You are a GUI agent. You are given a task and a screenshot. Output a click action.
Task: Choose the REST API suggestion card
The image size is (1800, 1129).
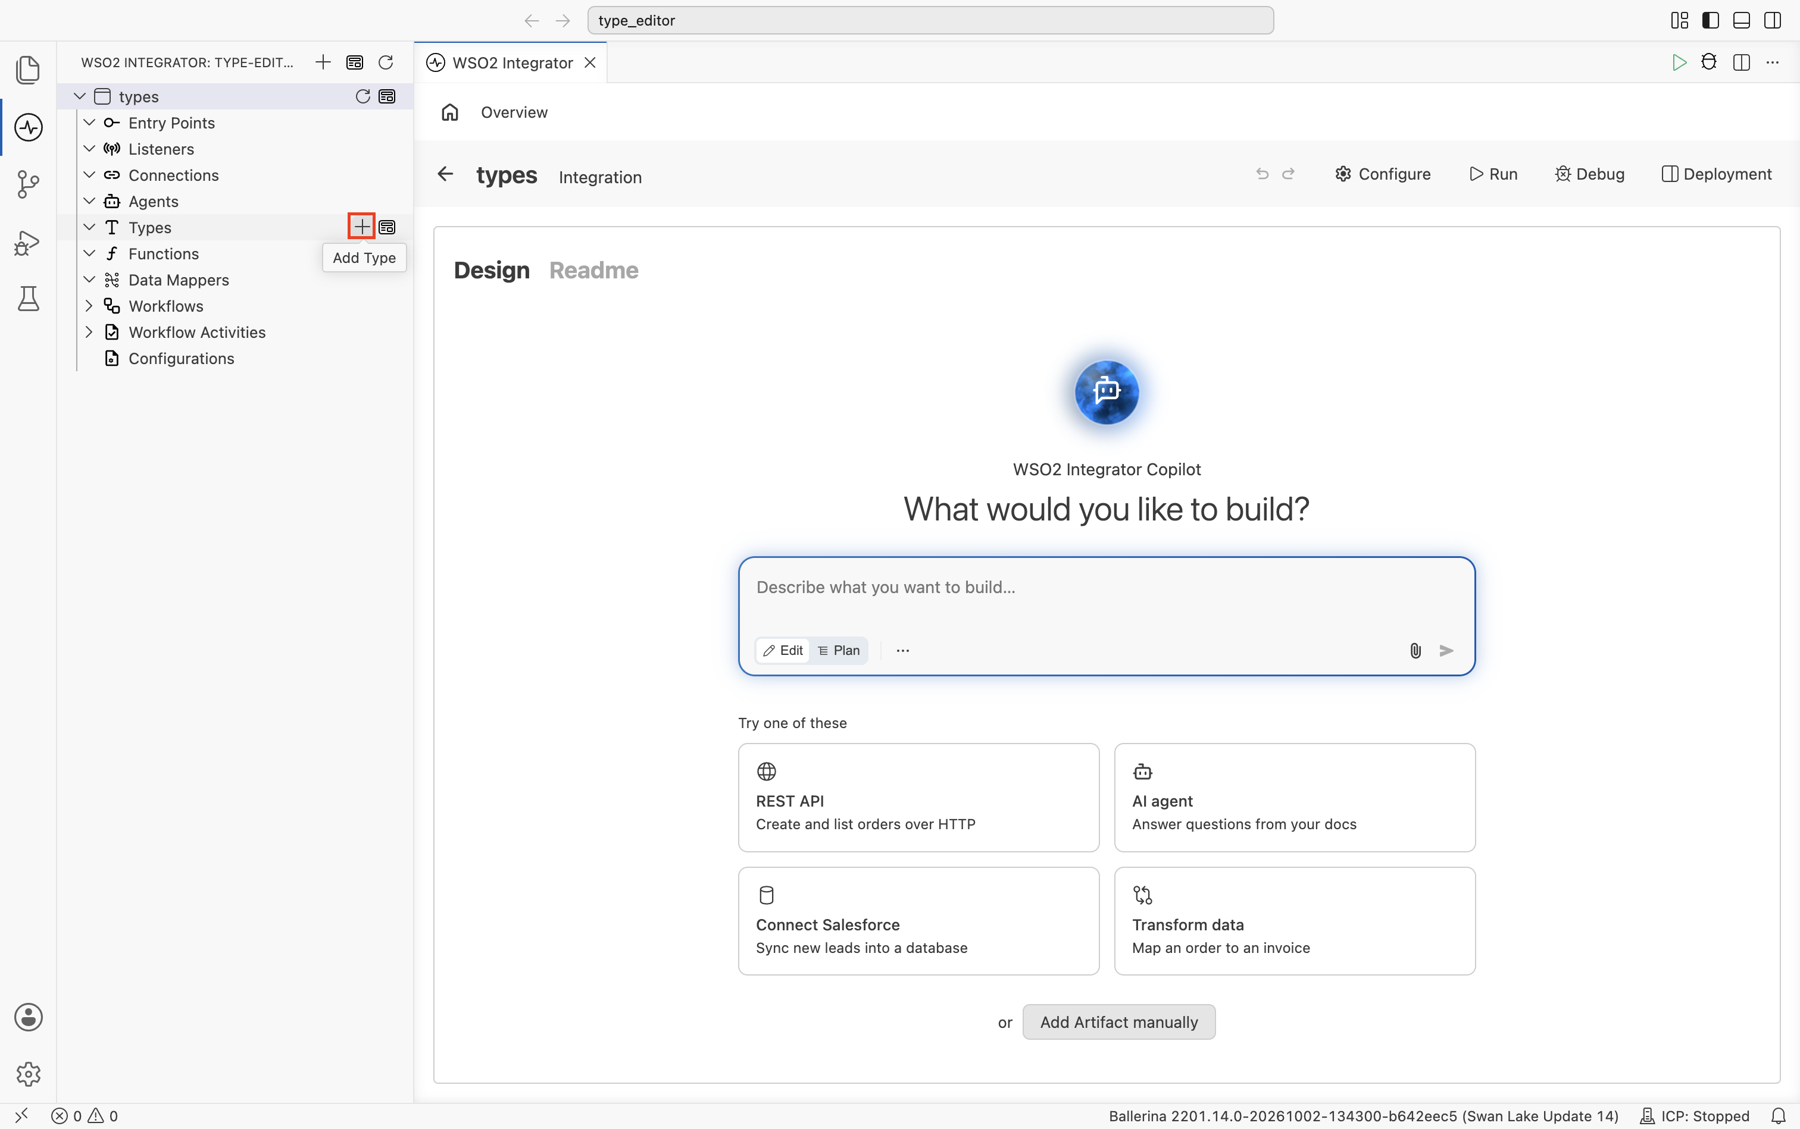[x=918, y=796]
